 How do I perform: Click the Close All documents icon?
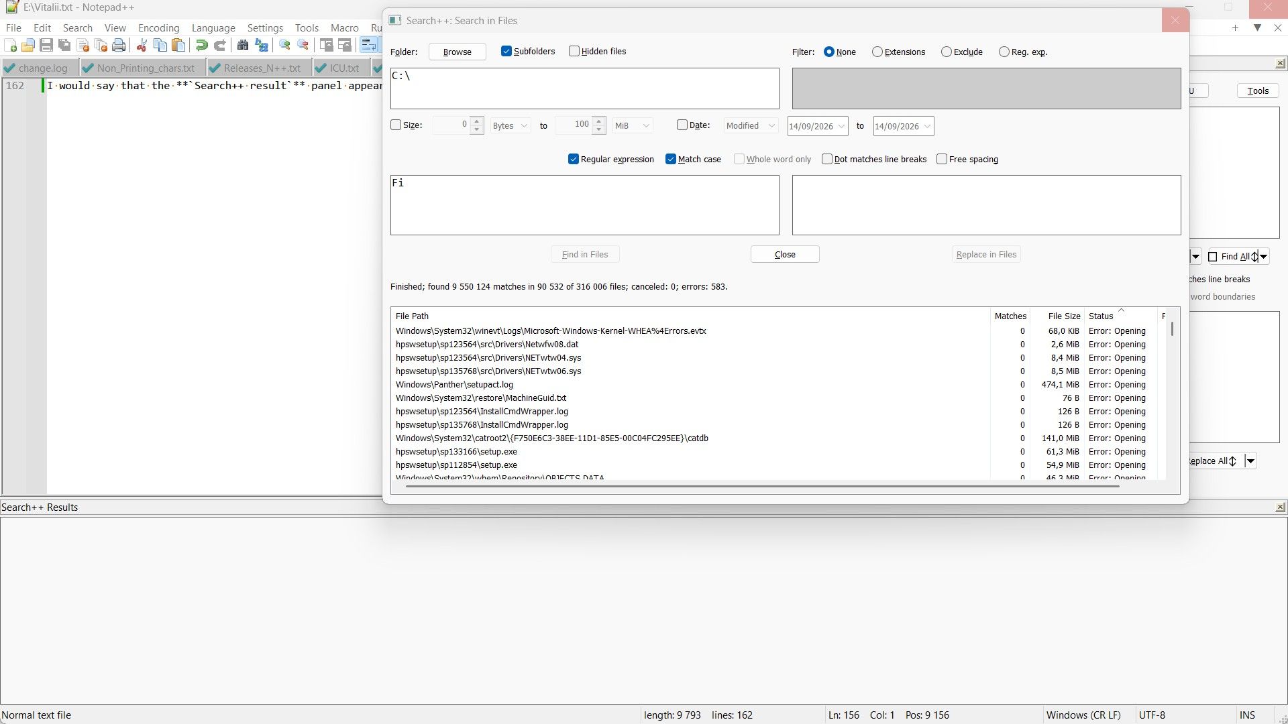pos(101,46)
